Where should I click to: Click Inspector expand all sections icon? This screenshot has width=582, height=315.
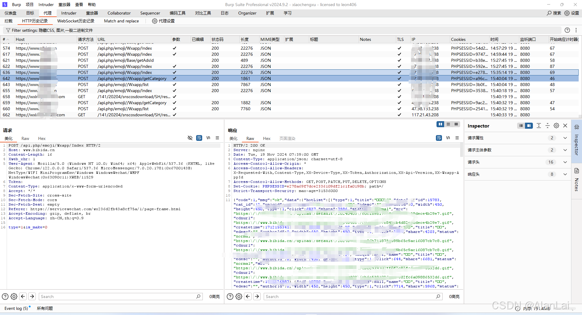click(539, 126)
